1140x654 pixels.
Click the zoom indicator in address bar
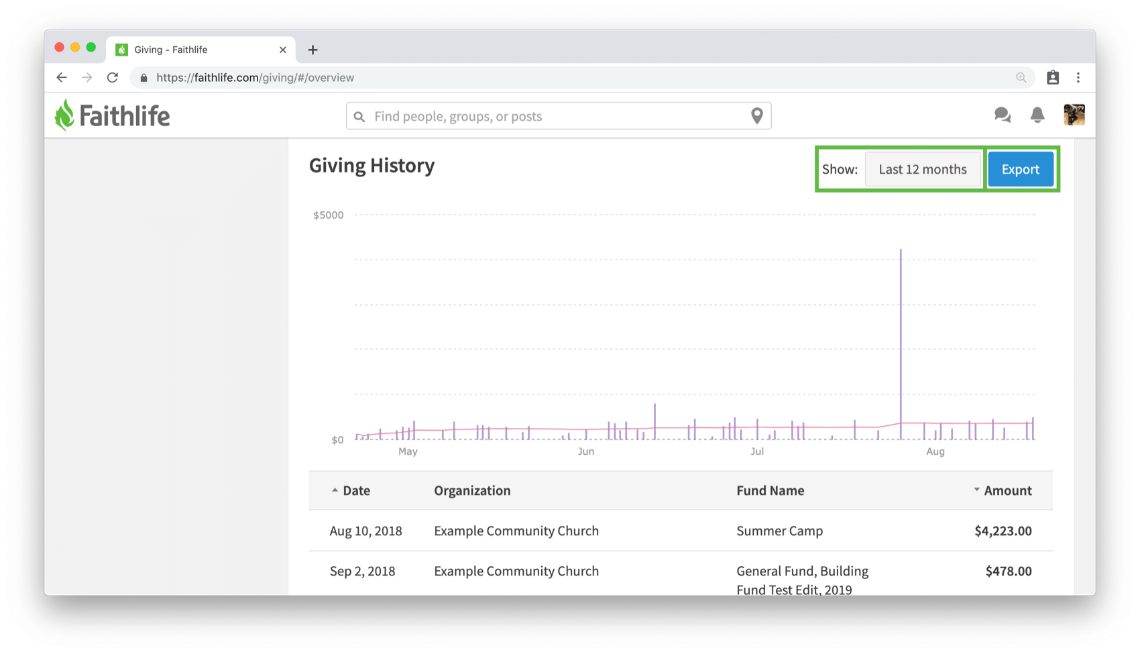coord(1021,78)
